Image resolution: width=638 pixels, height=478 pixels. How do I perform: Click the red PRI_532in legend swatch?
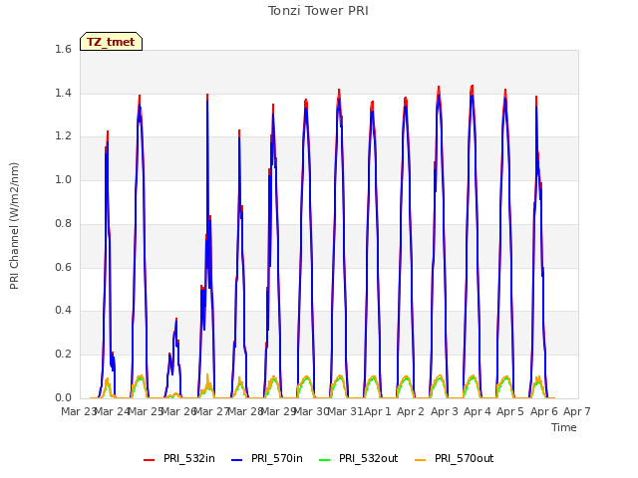pos(150,460)
